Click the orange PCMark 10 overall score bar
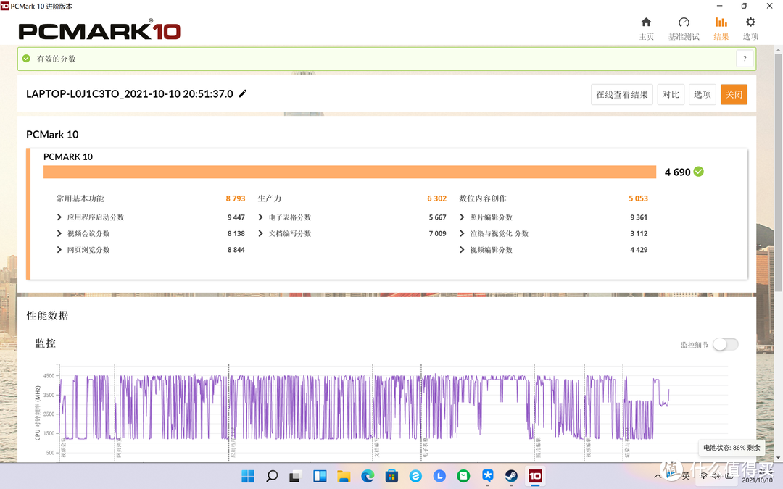 pos(349,172)
